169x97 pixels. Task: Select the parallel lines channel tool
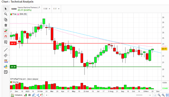(x=6, y=56)
